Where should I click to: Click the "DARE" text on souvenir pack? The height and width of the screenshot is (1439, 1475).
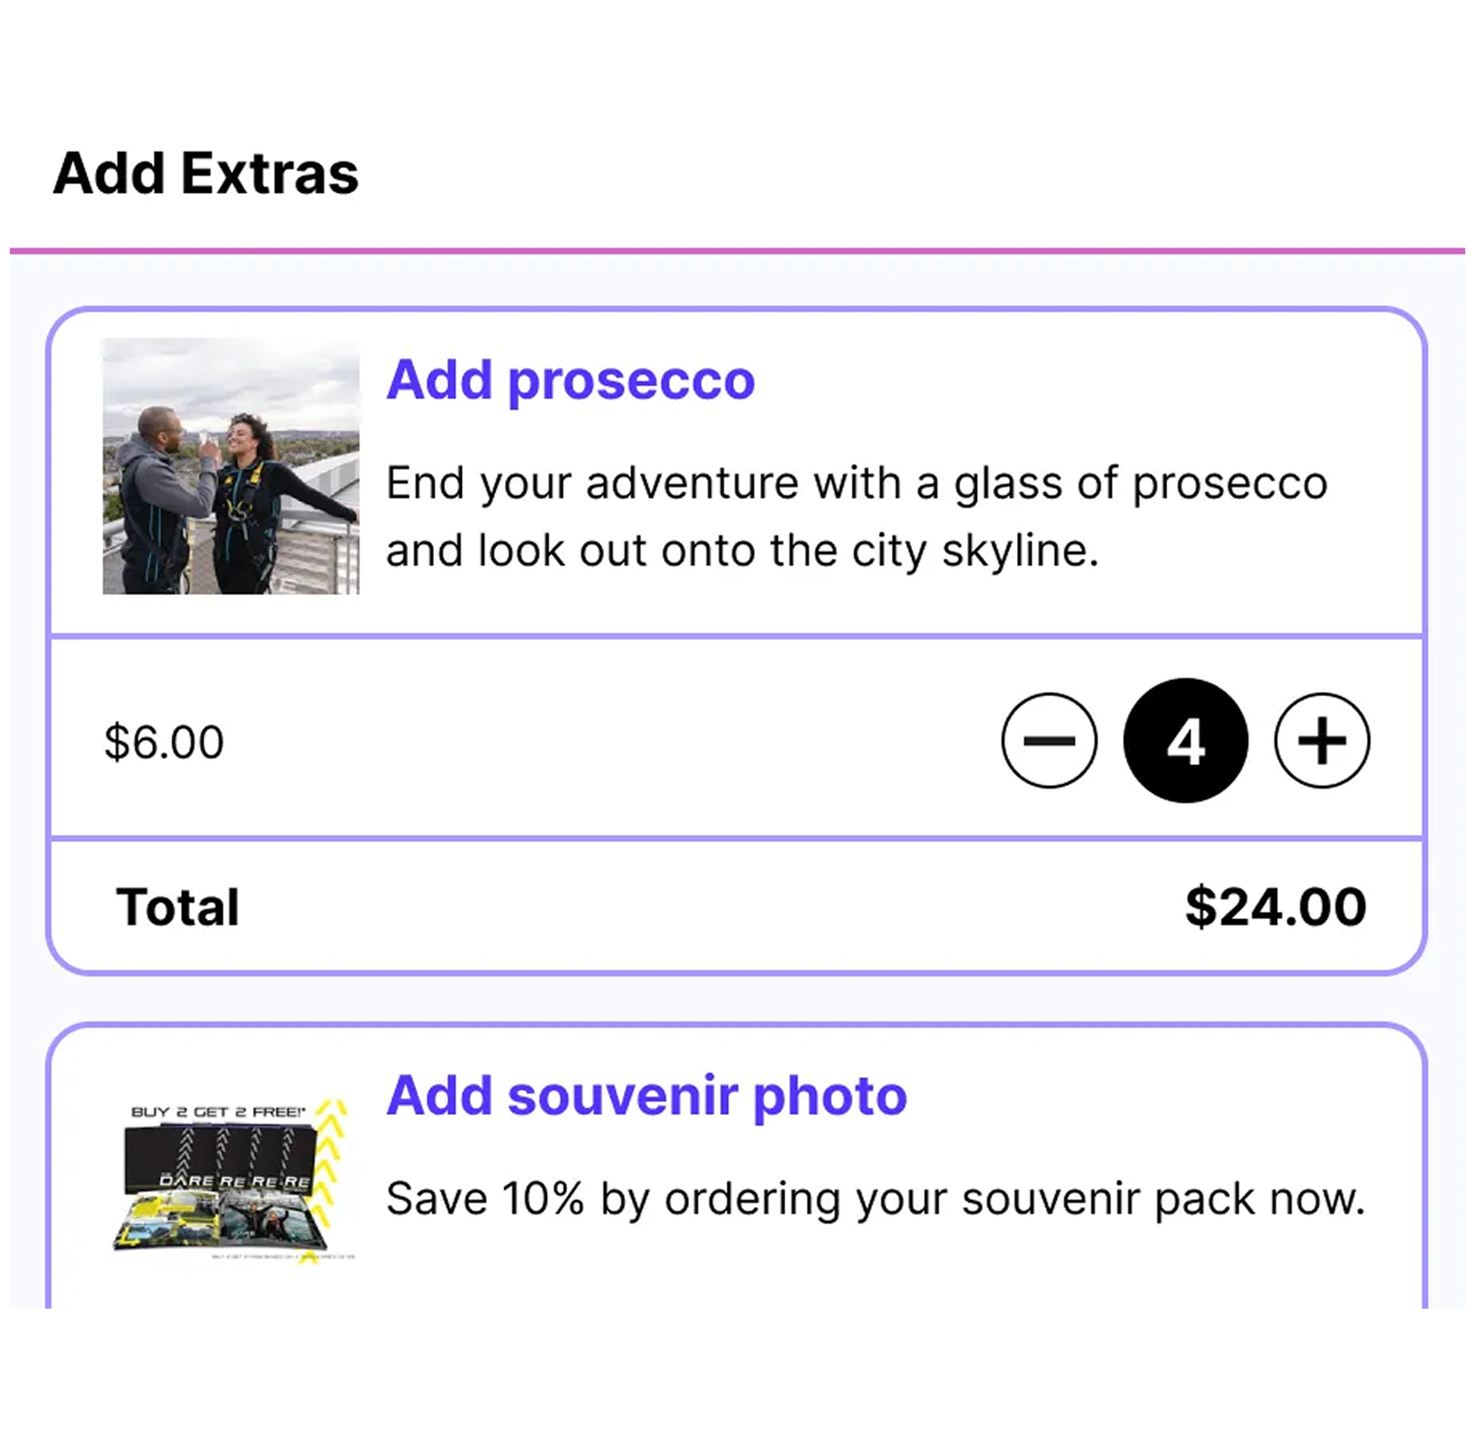tap(186, 1180)
